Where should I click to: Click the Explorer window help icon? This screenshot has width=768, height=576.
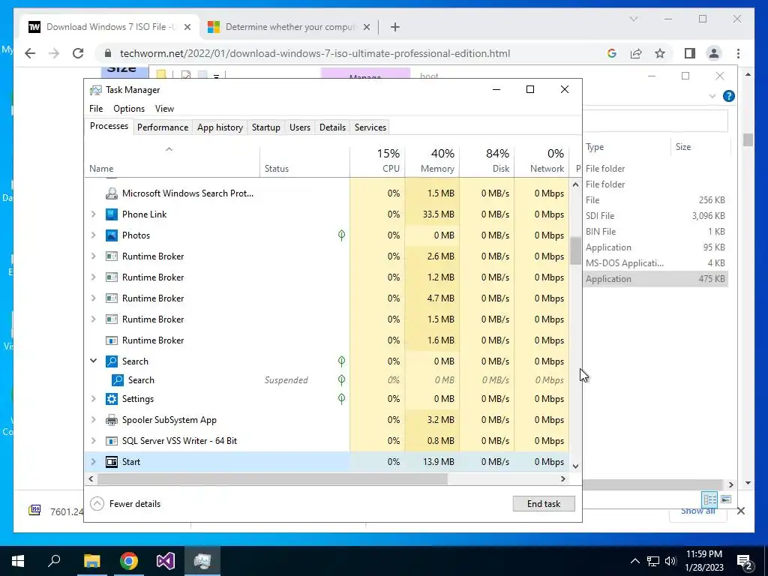[x=728, y=96]
